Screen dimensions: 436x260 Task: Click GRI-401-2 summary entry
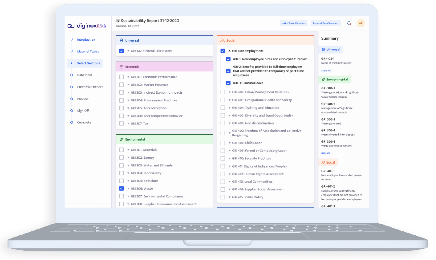[342, 193]
